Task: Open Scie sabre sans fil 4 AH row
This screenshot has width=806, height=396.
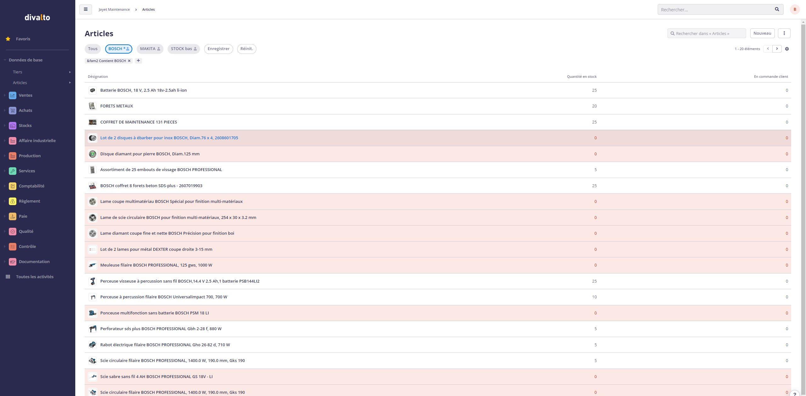Action: point(438,377)
